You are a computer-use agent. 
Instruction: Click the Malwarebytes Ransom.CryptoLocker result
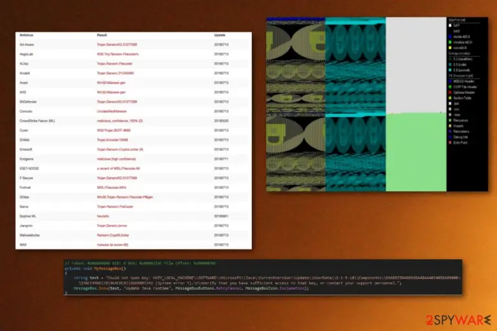(113, 235)
